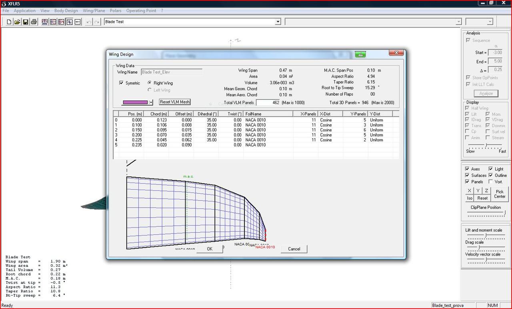This screenshot has height=309, width=512.
Task: Click the Save project floppy icon
Action: tap(26, 22)
